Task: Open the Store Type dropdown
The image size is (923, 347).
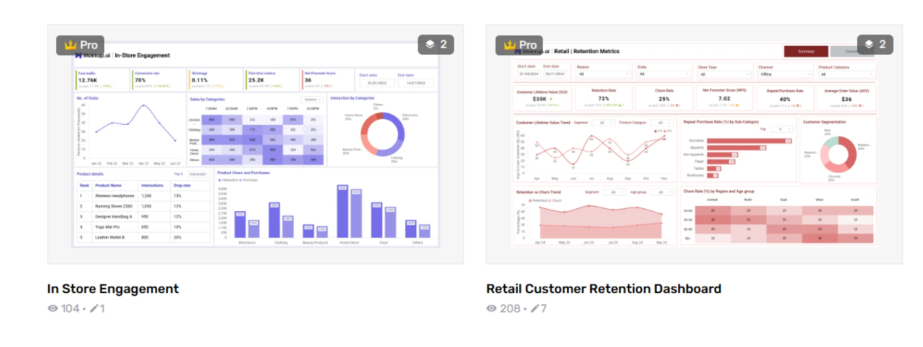Action: (724, 74)
